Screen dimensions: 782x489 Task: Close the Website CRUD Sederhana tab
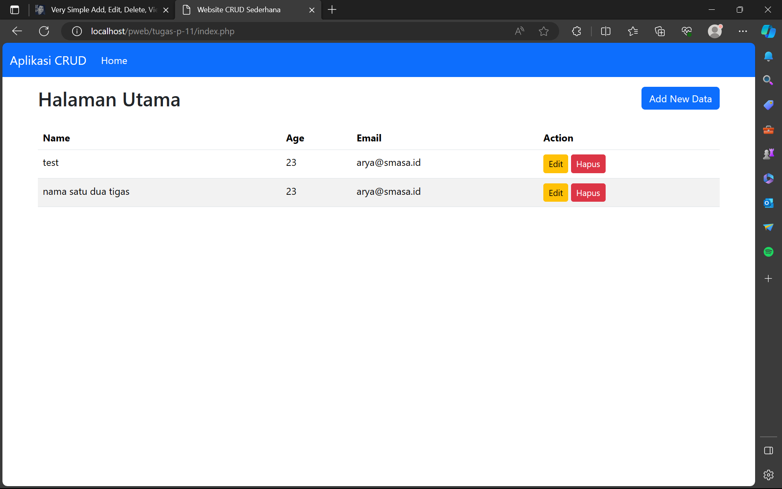[x=312, y=10]
